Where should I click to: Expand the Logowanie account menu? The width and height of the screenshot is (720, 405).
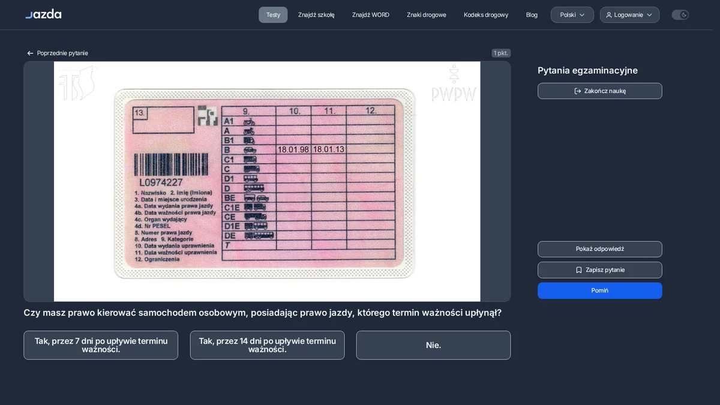point(629,15)
